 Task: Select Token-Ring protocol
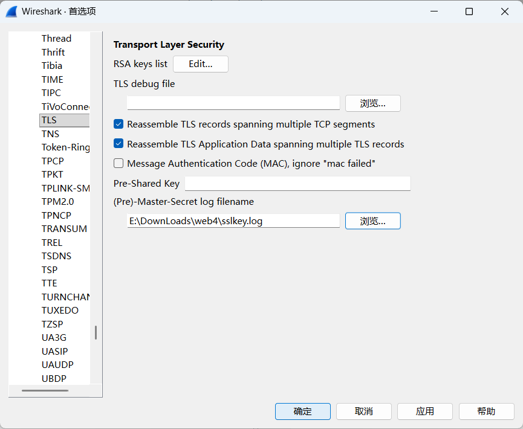pos(65,147)
